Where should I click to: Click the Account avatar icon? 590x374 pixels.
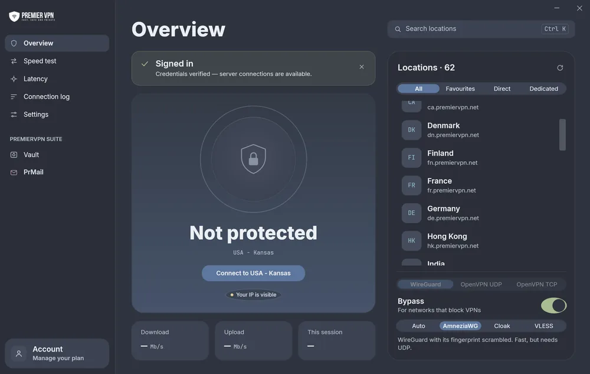click(x=19, y=353)
